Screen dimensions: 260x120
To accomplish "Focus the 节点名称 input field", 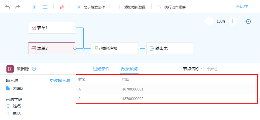I will tap(231, 69).
